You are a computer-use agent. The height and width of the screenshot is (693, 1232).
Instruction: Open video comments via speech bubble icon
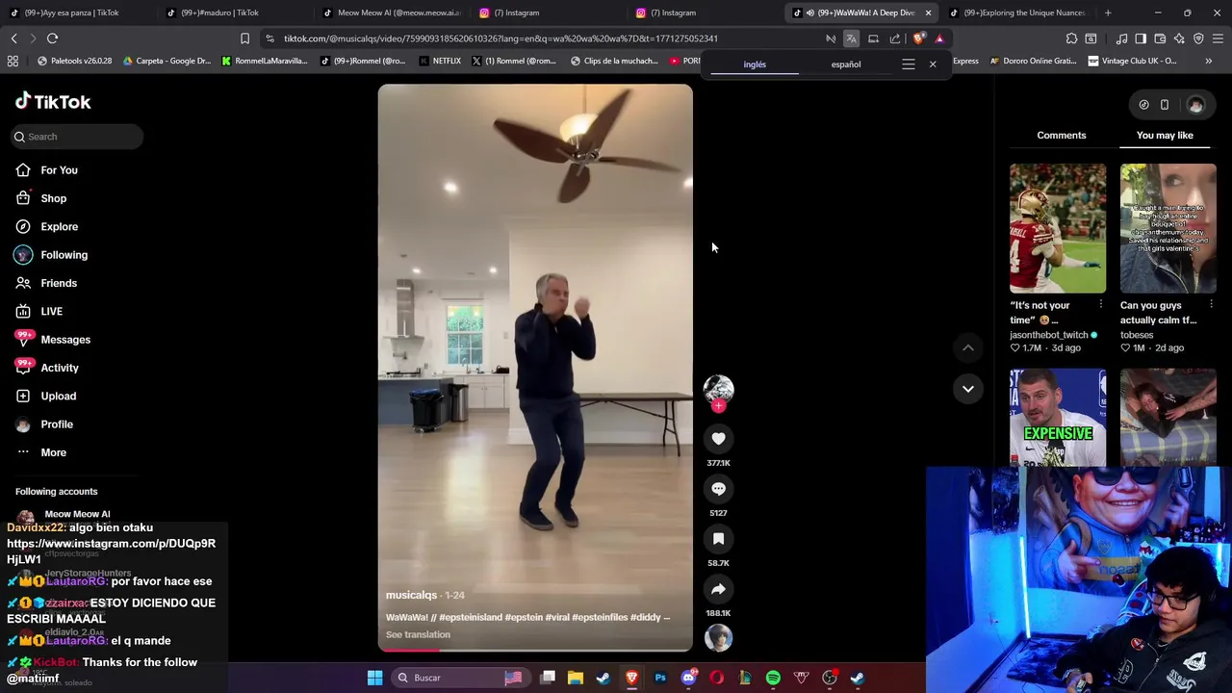718,489
